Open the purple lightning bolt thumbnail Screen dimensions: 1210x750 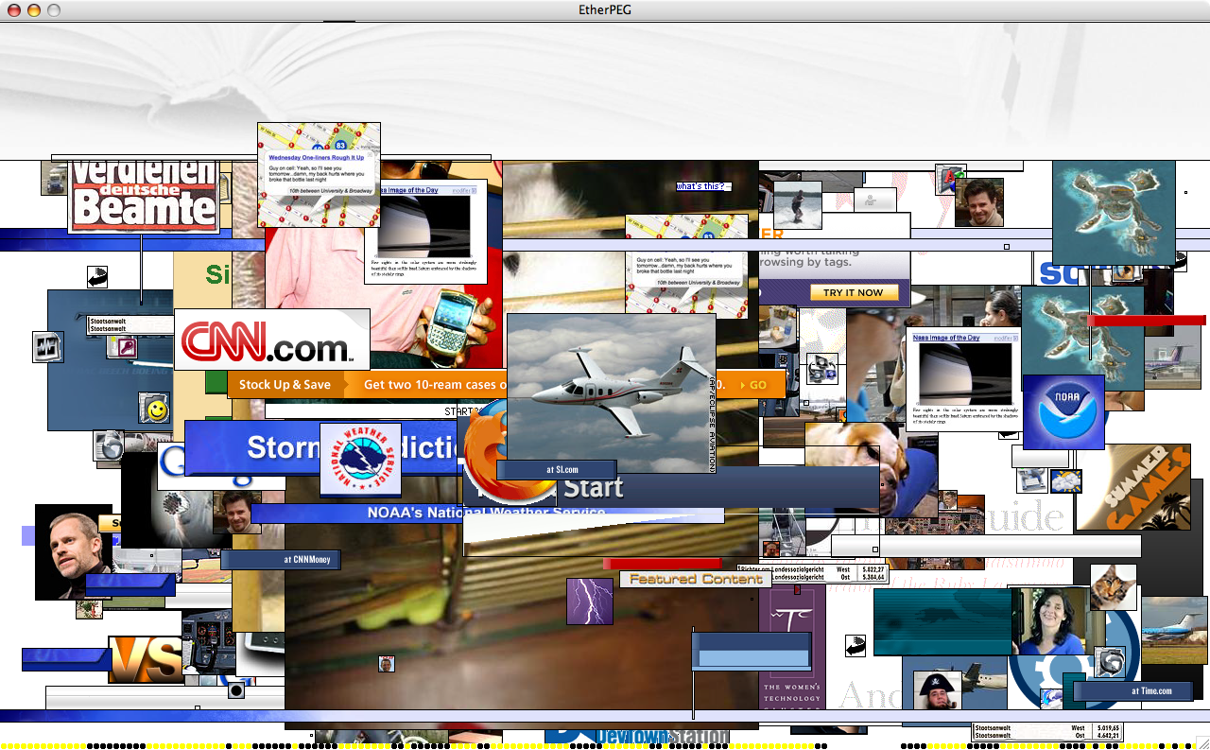[590, 602]
